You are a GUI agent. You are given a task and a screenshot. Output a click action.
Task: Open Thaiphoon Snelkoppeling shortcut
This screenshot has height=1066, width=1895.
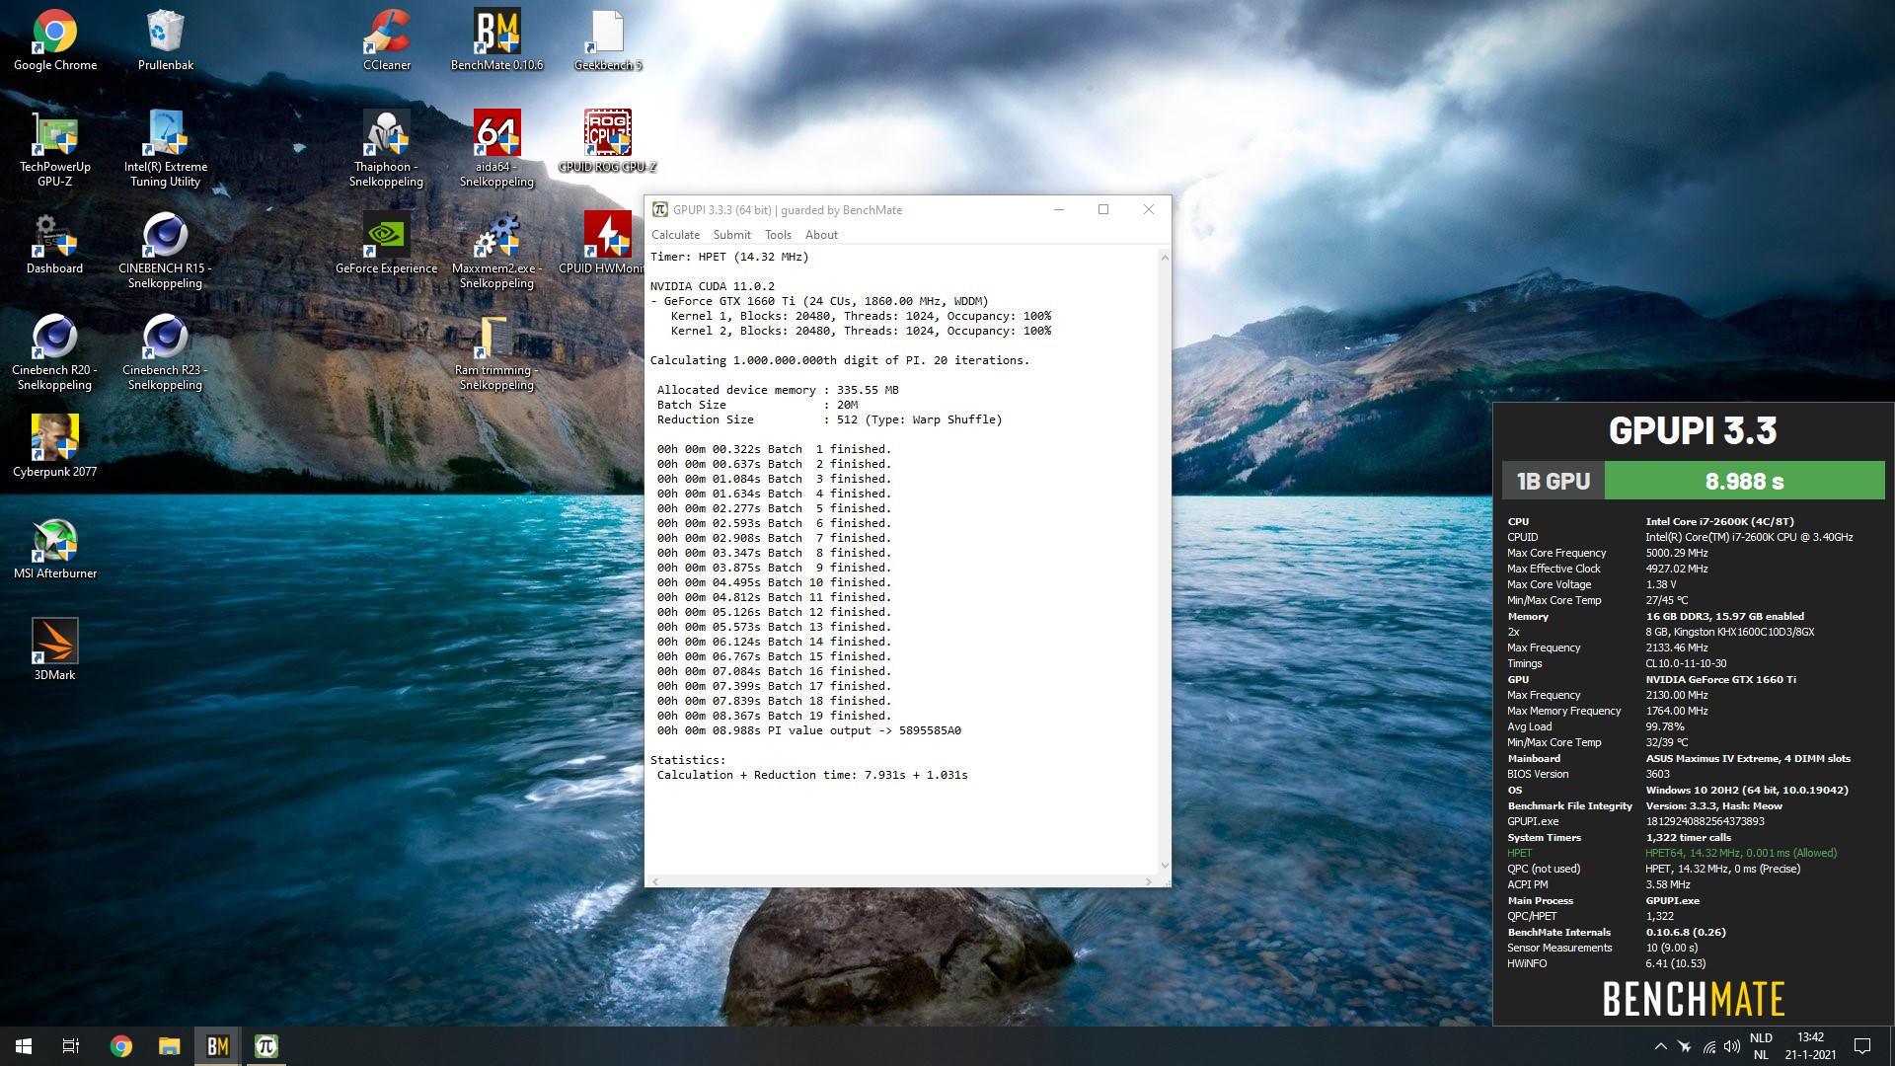pyautogui.click(x=387, y=149)
